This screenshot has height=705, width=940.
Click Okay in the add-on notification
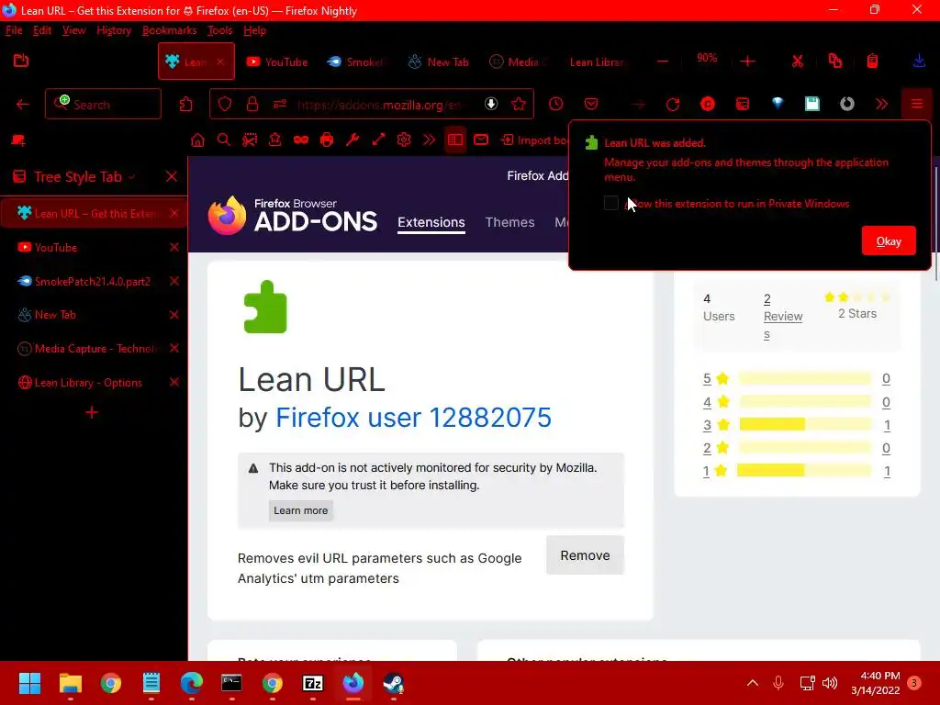point(889,241)
